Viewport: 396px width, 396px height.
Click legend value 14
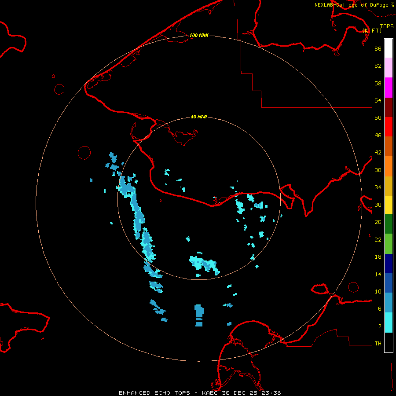point(378,274)
